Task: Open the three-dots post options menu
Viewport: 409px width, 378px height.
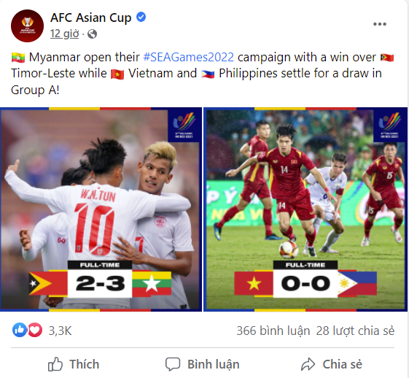Action: [380, 24]
